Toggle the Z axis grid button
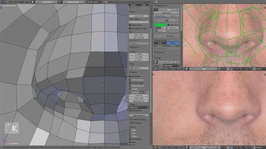Viewport: 266px width, 149px height. coord(147,92)
